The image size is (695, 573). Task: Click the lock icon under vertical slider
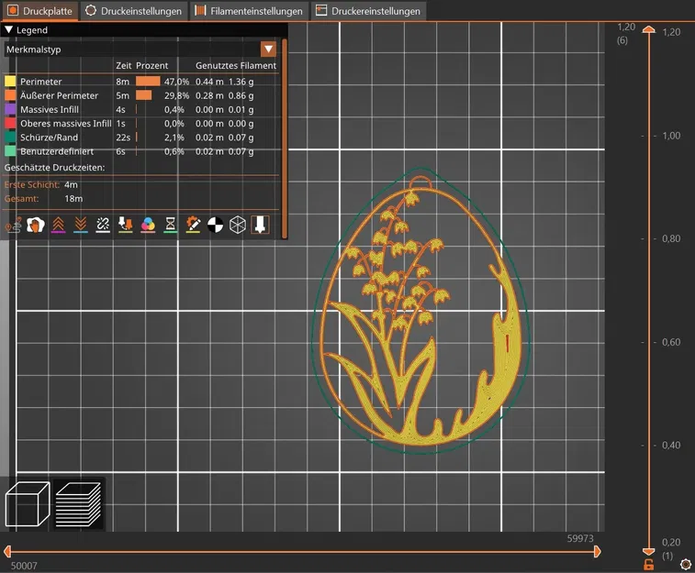tap(649, 563)
